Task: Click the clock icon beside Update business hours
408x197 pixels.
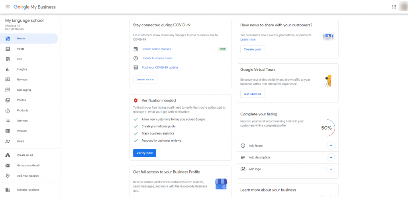Action: pyautogui.click(x=135, y=58)
